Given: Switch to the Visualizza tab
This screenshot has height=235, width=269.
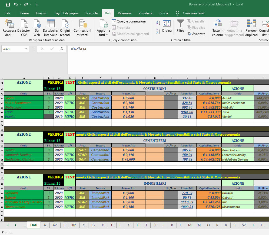Looking at the screenshot, I should tap(145, 13).
